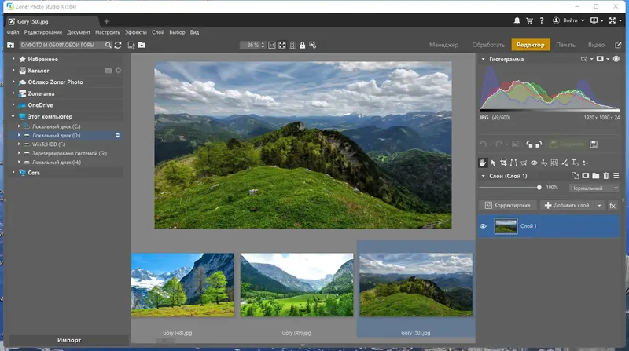
Task: Hide Слой 1 with its eye icon
Action: [483, 226]
